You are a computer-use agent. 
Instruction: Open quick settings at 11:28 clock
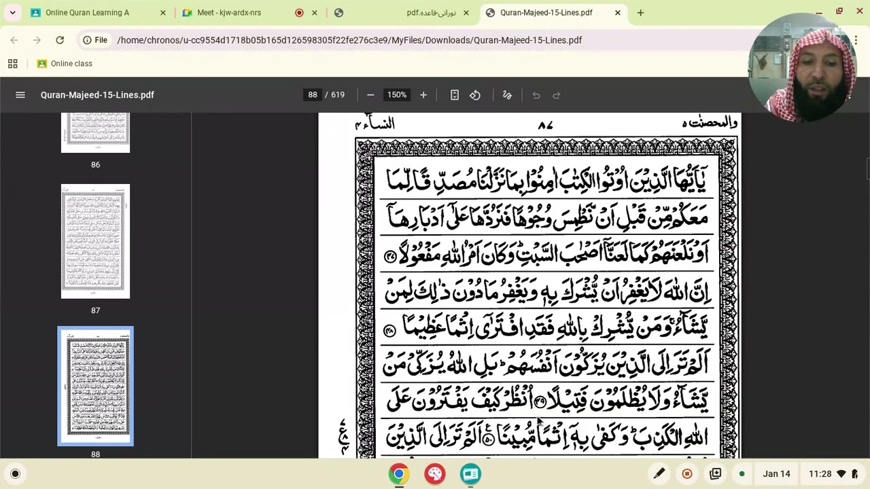tap(833, 474)
